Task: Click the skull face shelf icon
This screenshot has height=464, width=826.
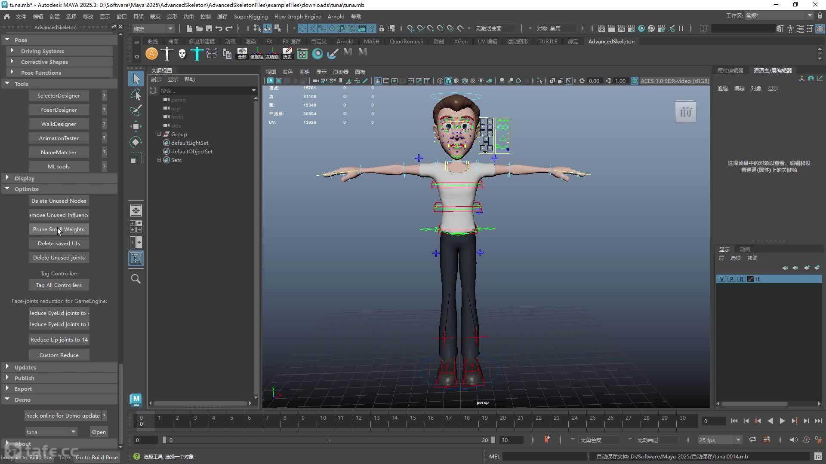Action: click(182, 54)
